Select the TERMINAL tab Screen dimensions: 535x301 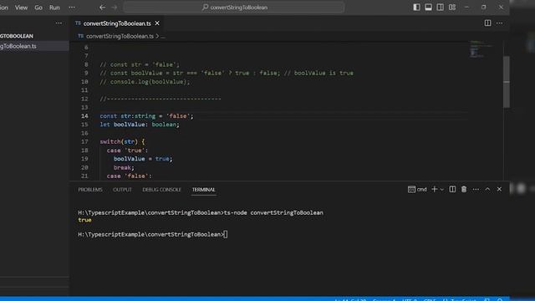click(x=203, y=190)
